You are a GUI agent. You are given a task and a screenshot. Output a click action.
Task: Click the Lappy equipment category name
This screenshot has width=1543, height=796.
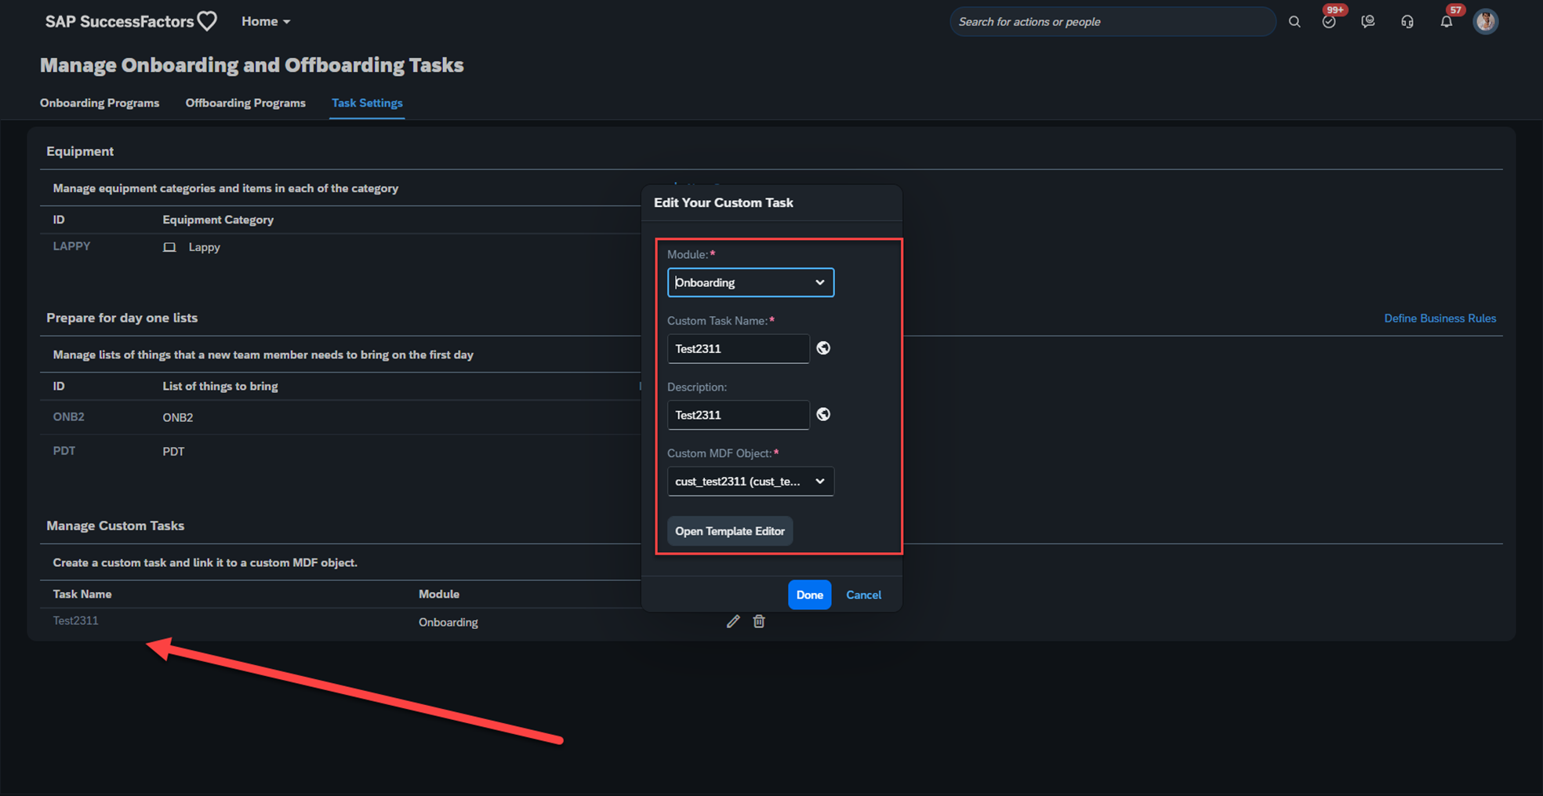[x=204, y=247]
